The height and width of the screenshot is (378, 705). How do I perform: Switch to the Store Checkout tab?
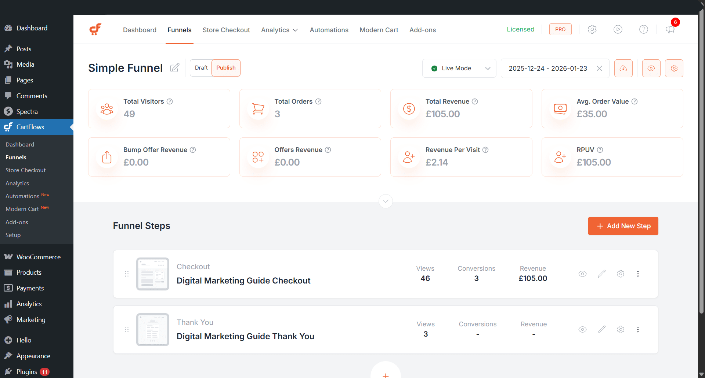tap(226, 30)
